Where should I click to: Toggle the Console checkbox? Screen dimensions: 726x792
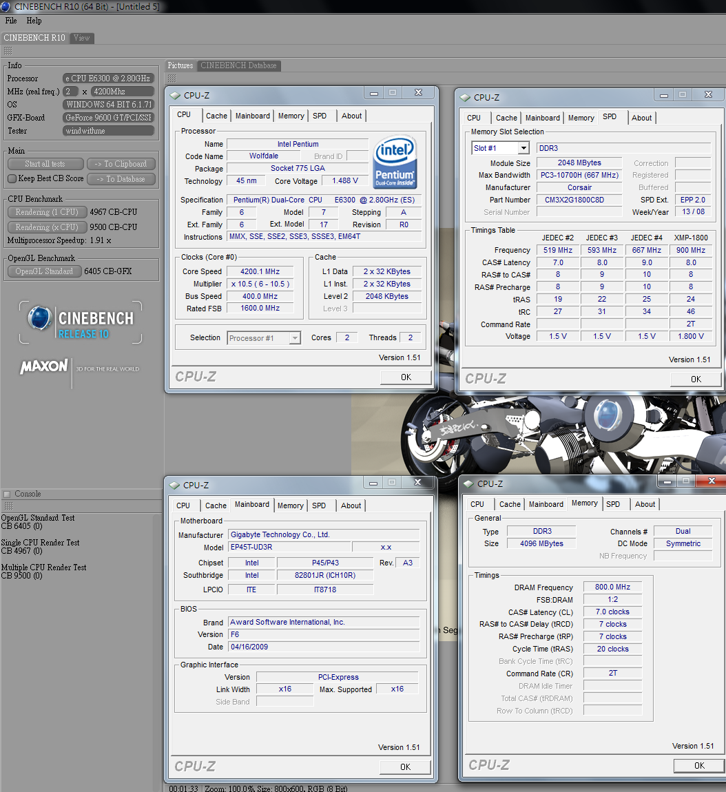[7, 494]
